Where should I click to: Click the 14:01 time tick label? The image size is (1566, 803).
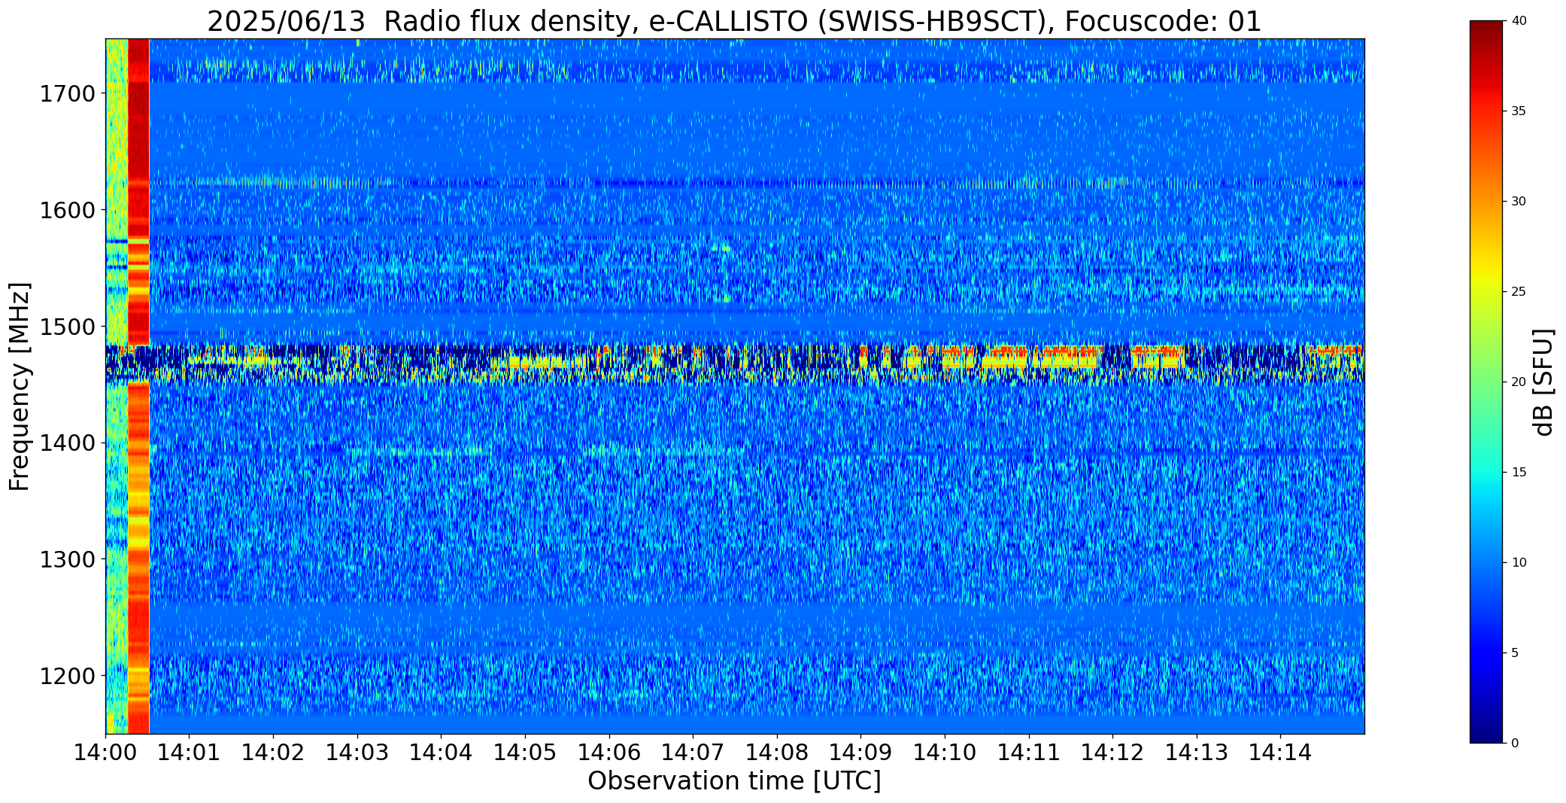pyautogui.click(x=190, y=752)
